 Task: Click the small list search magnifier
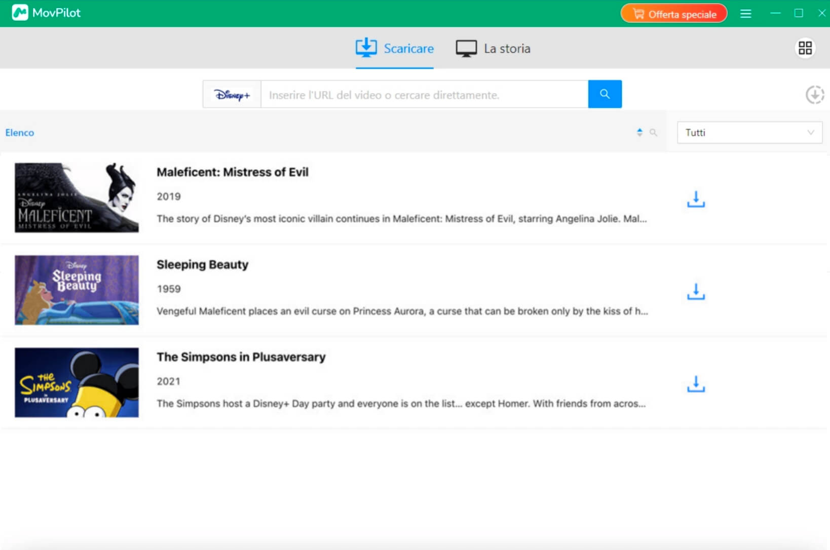[x=653, y=133]
